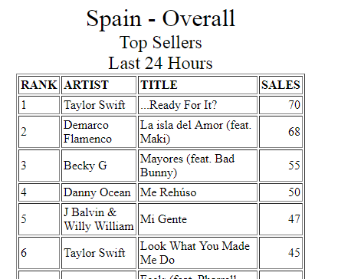Click Look What You Made Me Do cell
Image resolution: width=338 pixels, height=279 pixels.
click(x=198, y=253)
